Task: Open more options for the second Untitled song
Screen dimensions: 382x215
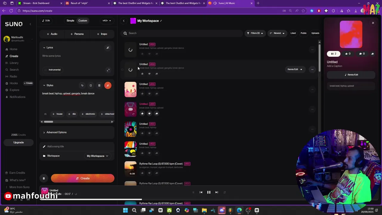Action: pyautogui.click(x=312, y=70)
